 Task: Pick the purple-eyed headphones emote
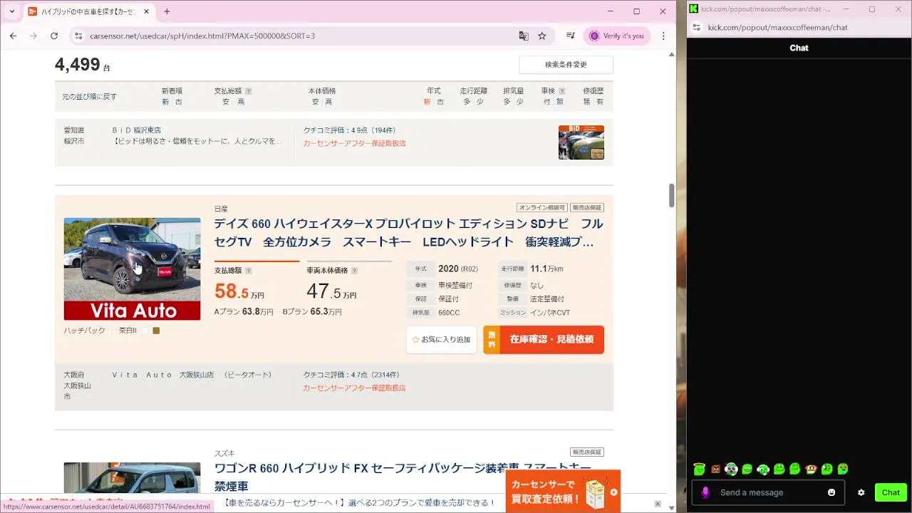(x=731, y=469)
